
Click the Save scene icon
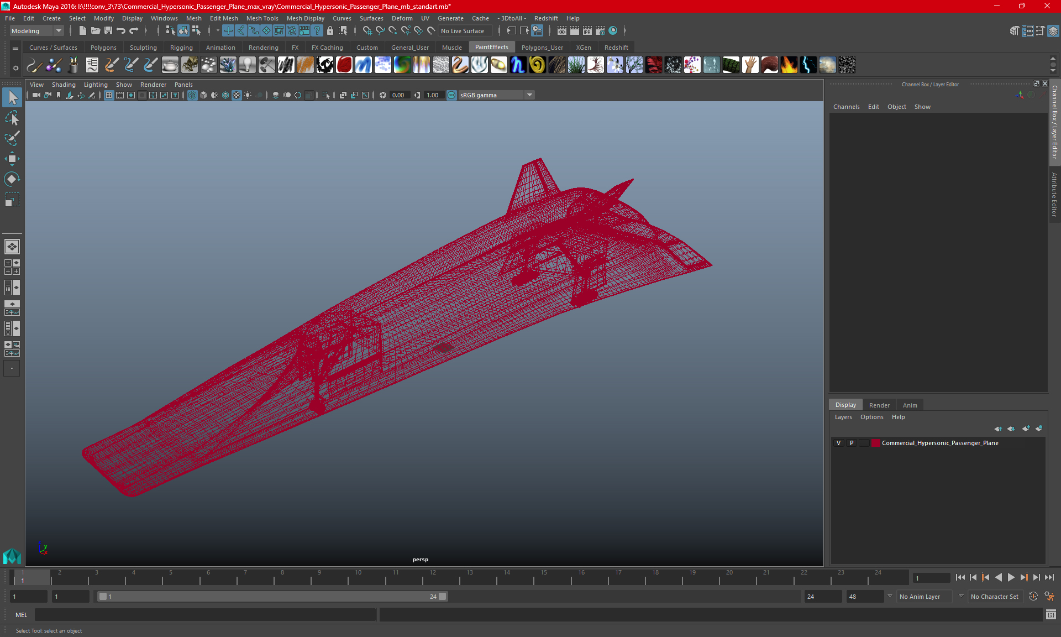pyautogui.click(x=108, y=31)
